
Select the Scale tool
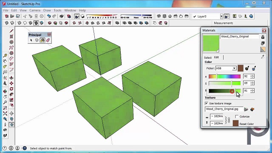11,100
